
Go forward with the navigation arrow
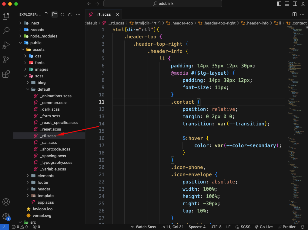(97, 4)
